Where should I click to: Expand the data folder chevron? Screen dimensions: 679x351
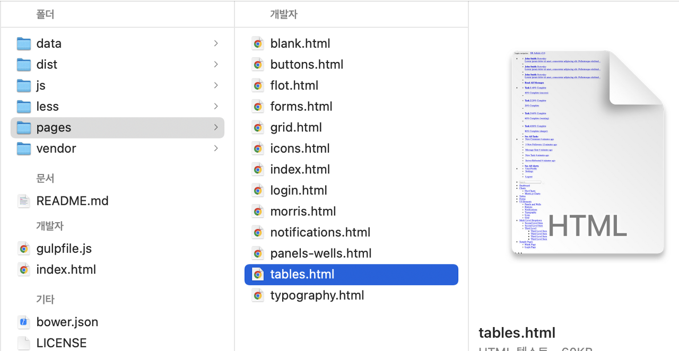[x=216, y=43]
